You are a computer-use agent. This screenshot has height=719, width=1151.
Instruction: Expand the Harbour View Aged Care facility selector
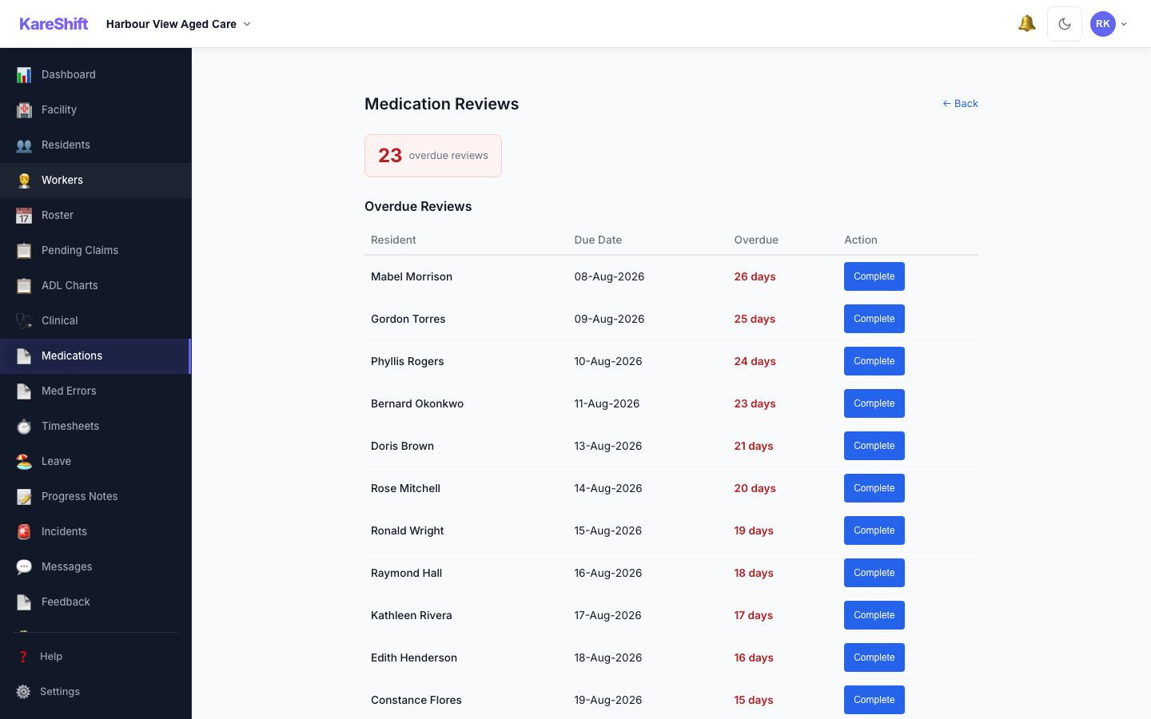(x=178, y=24)
